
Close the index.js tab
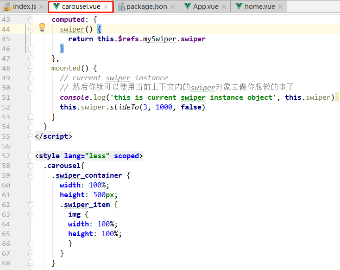pyautogui.click(x=41, y=7)
